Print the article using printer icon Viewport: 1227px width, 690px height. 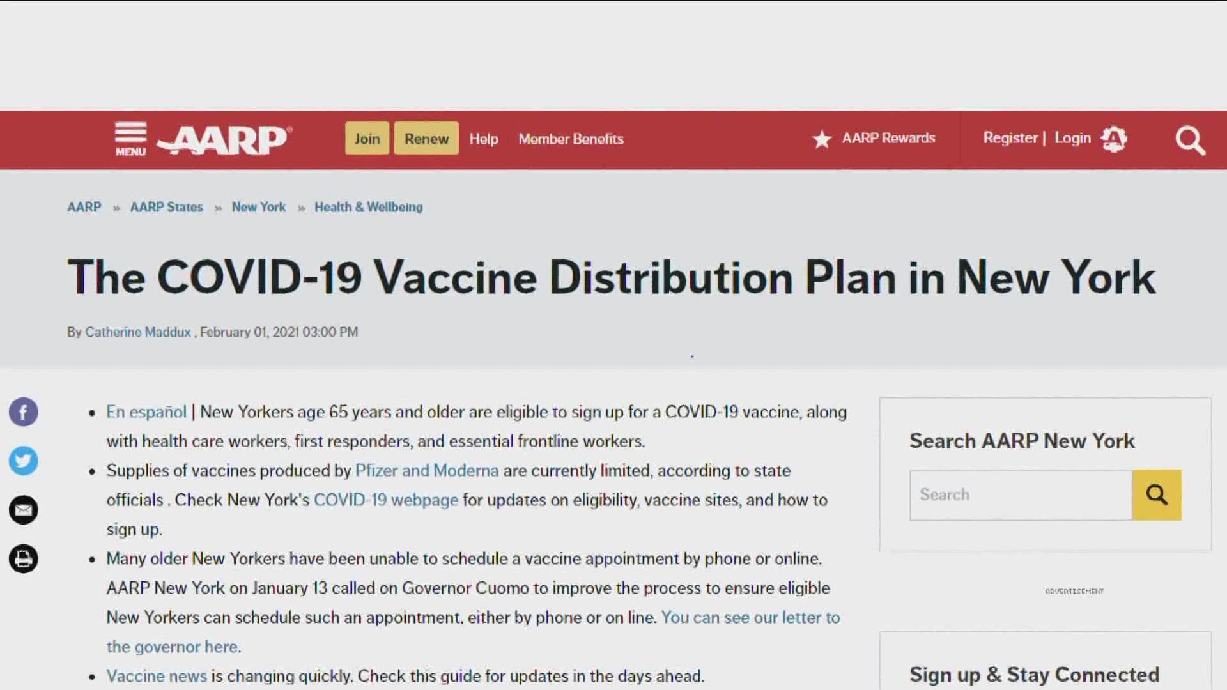tap(24, 559)
